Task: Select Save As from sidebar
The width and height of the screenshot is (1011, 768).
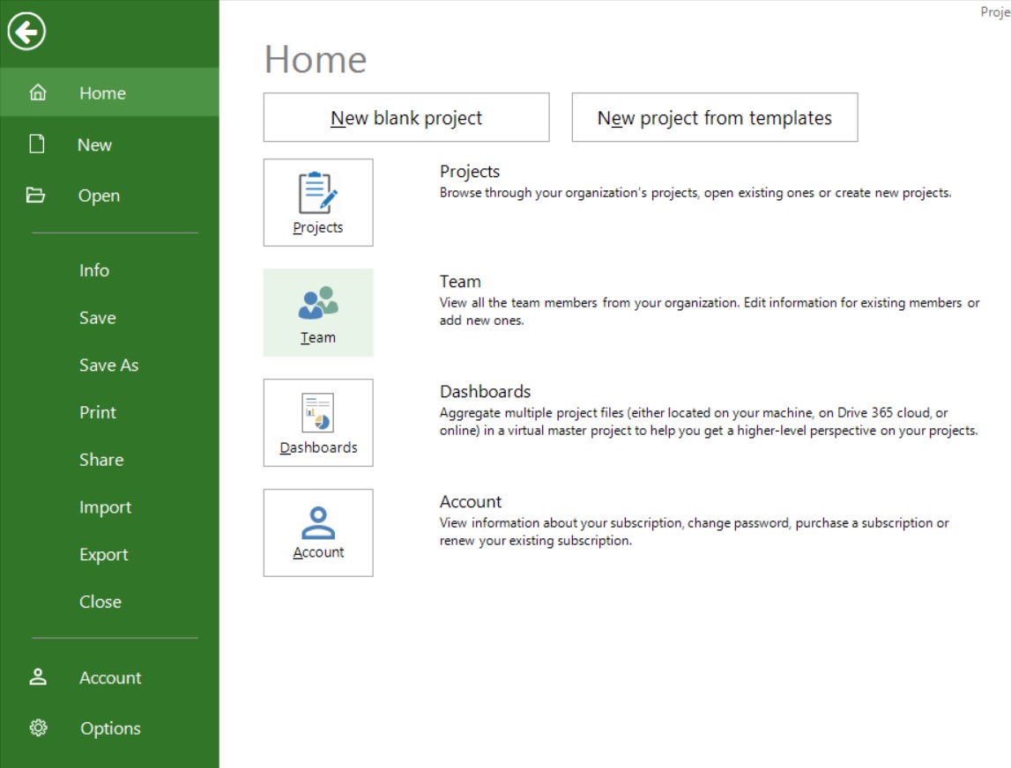Action: coord(108,364)
